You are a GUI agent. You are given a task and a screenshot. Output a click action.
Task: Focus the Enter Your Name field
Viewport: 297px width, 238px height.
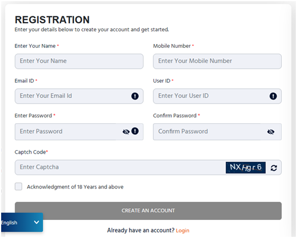click(x=79, y=61)
